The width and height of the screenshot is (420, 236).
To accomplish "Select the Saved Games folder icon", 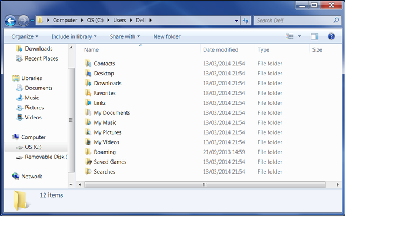I will coord(88,162).
